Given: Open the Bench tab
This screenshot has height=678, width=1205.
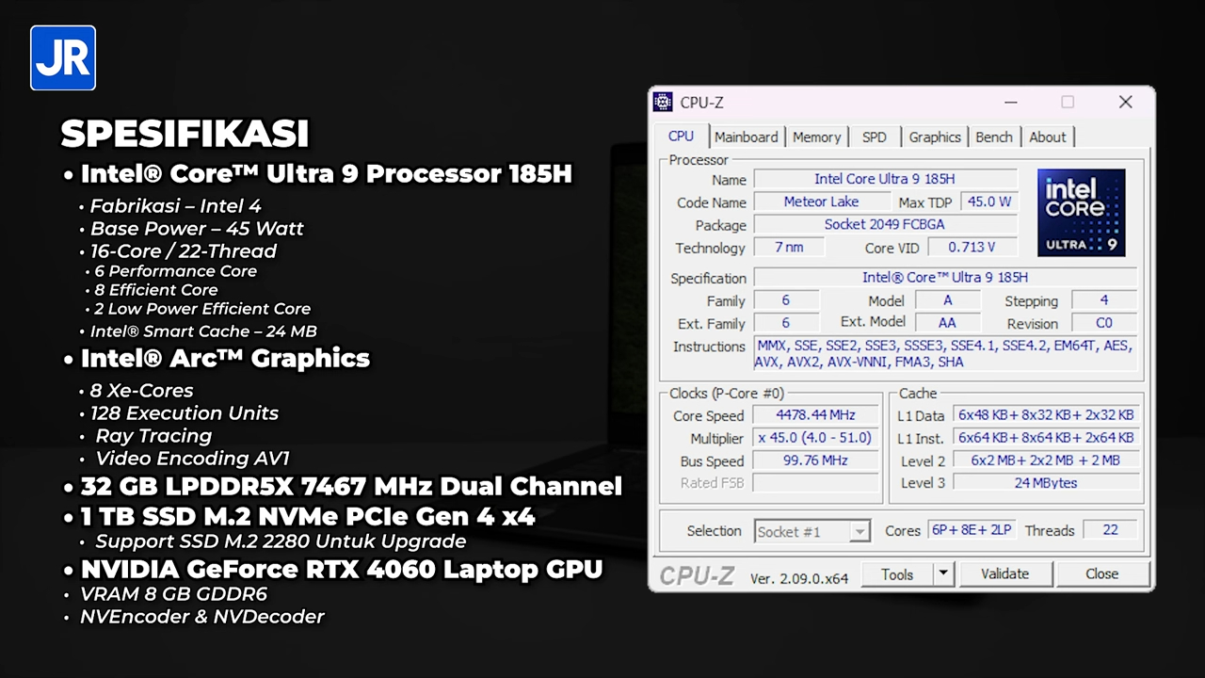Looking at the screenshot, I should (993, 137).
